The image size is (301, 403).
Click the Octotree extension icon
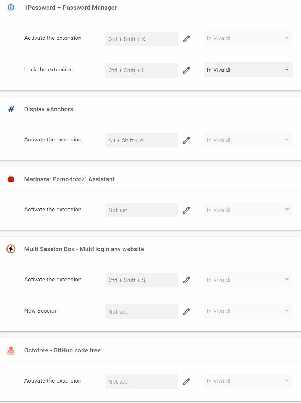click(11, 350)
